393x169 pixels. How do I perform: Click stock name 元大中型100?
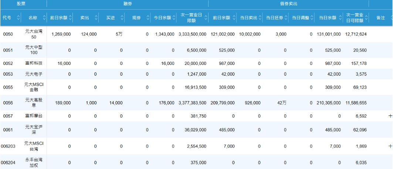34,50
